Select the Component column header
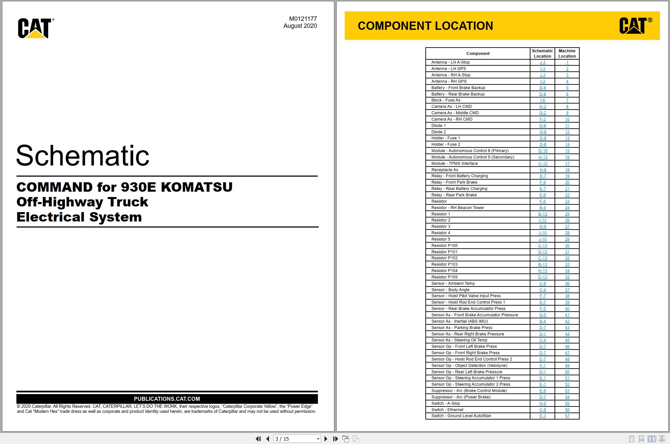Viewport: 670px width, 444px height. 478,54
